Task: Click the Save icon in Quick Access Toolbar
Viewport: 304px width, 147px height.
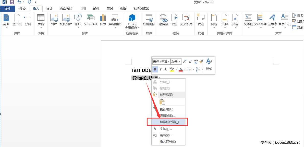Action: [11, 2]
